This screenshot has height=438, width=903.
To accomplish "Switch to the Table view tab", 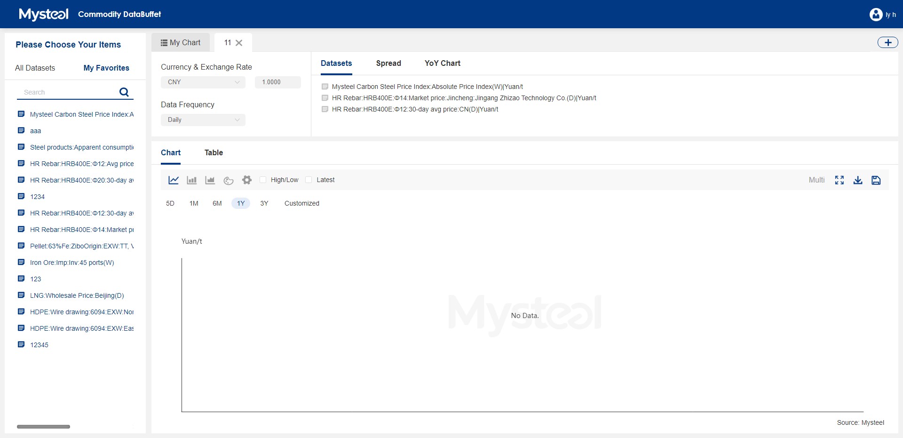I will tap(214, 152).
